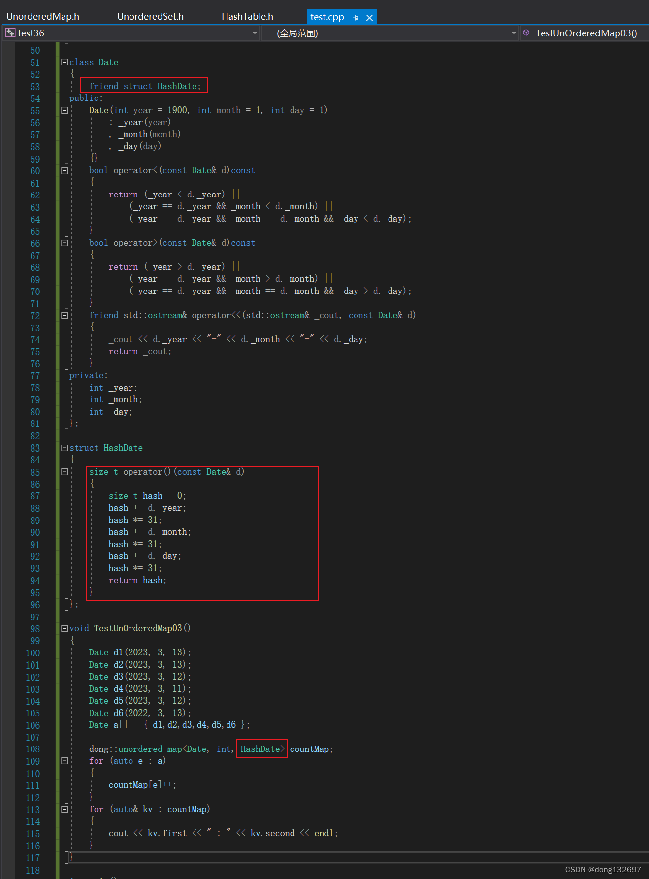Click on 'int _month;' declaration
649x879 pixels.
116,399
